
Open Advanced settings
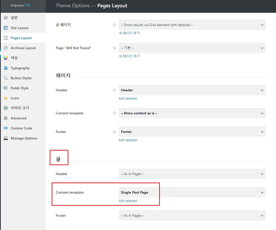(x=23, y=118)
